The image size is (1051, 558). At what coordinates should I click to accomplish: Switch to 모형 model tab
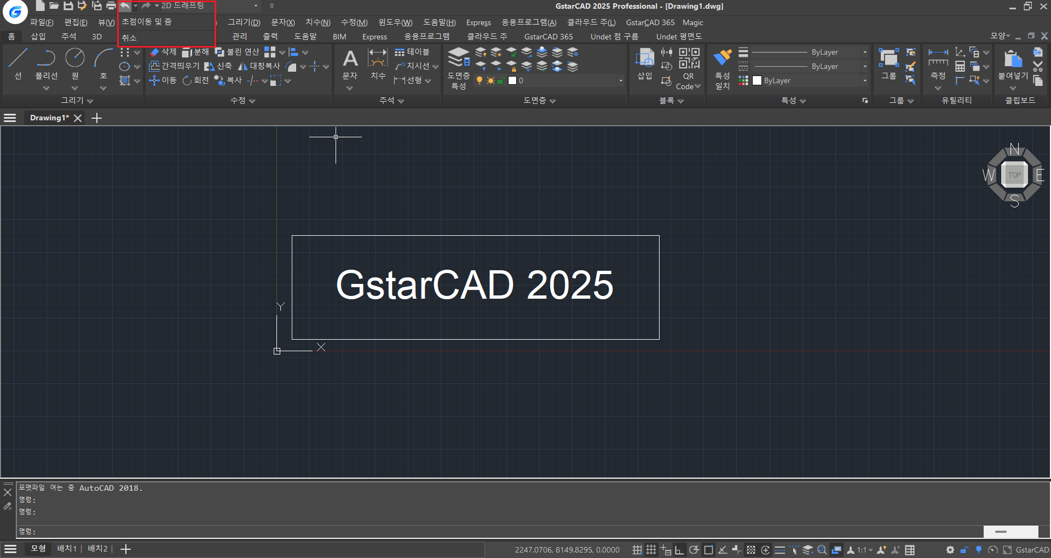[x=38, y=549]
